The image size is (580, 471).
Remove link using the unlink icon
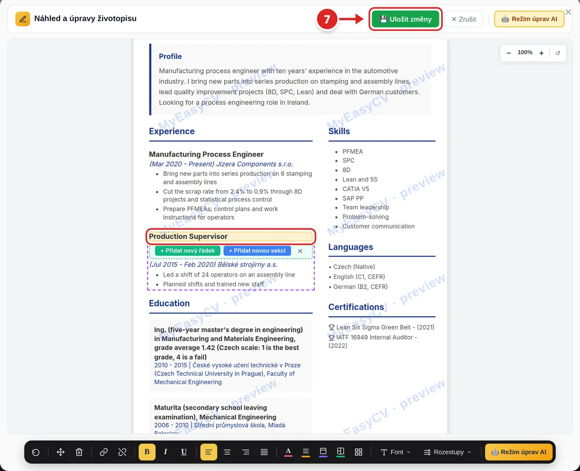click(x=122, y=452)
